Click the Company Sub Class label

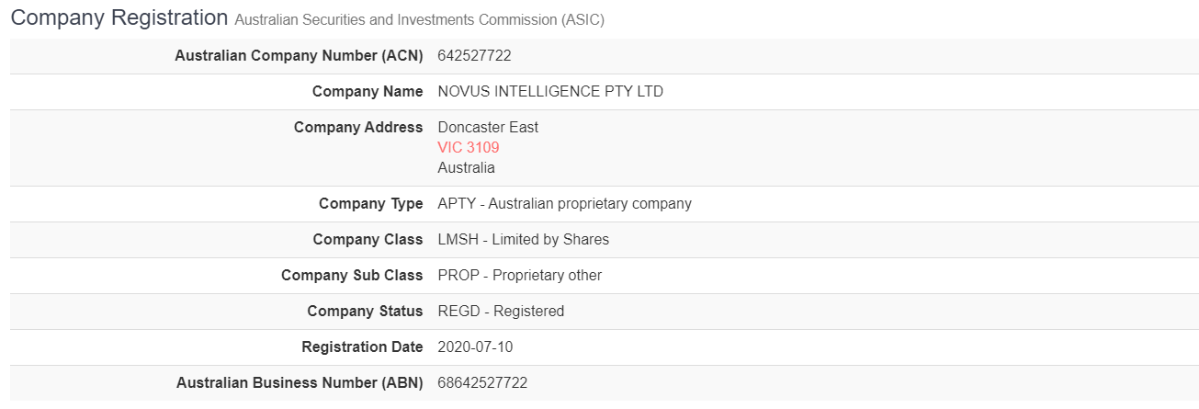pyautogui.click(x=352, y=275)
